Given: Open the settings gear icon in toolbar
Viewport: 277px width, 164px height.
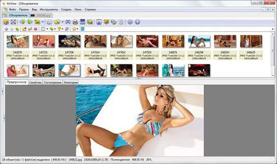Looking at the screenshot, I should pos(130,22).
